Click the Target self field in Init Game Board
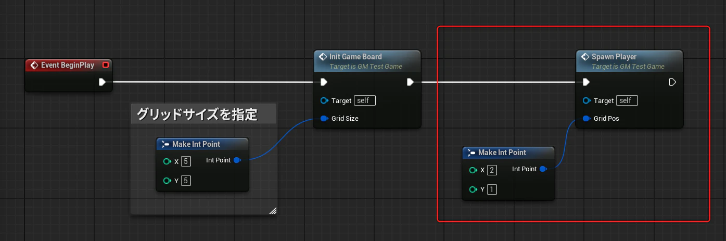Screen dimensions: 726x241 [x=364, y=100]
